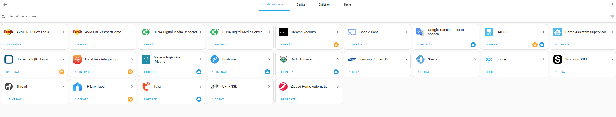Click the Google Cast icon

[351, 32]
